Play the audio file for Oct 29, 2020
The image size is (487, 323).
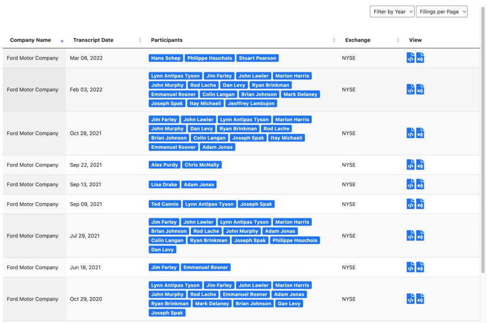click(420, 299)
